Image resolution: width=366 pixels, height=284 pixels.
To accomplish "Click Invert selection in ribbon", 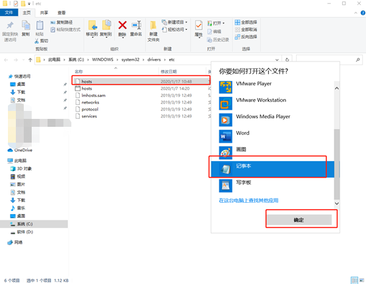I will (x=246, y=36).
